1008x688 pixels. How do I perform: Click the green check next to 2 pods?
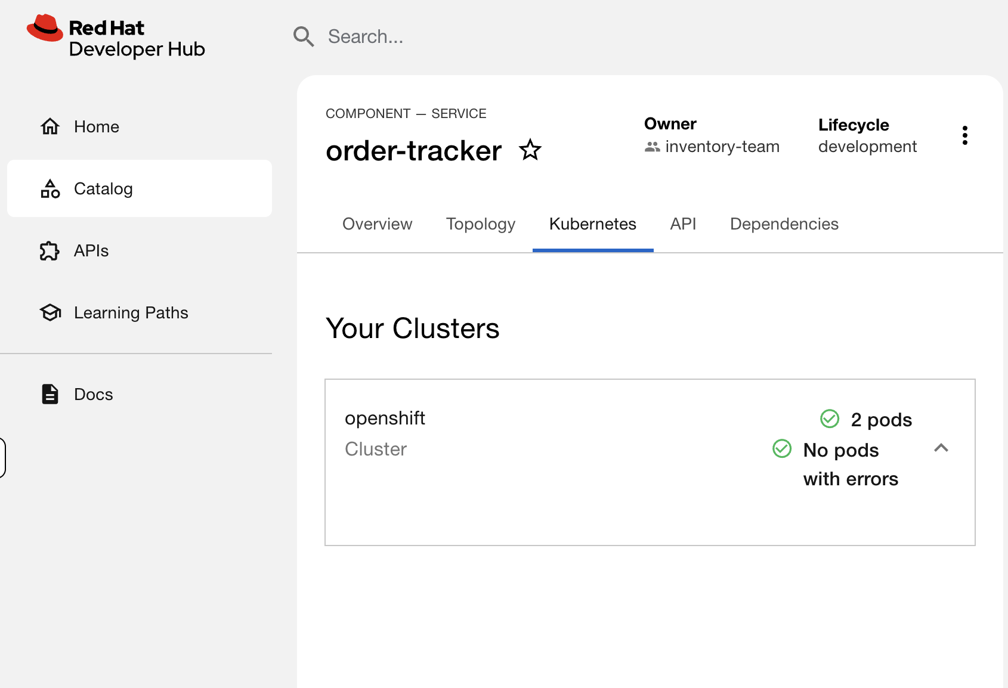pyautogui.click(x=830, y=419)
